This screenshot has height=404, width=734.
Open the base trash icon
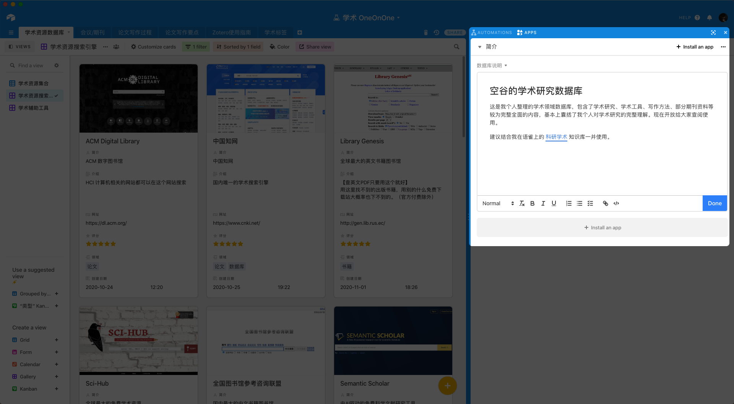click(x=426, y=32)
